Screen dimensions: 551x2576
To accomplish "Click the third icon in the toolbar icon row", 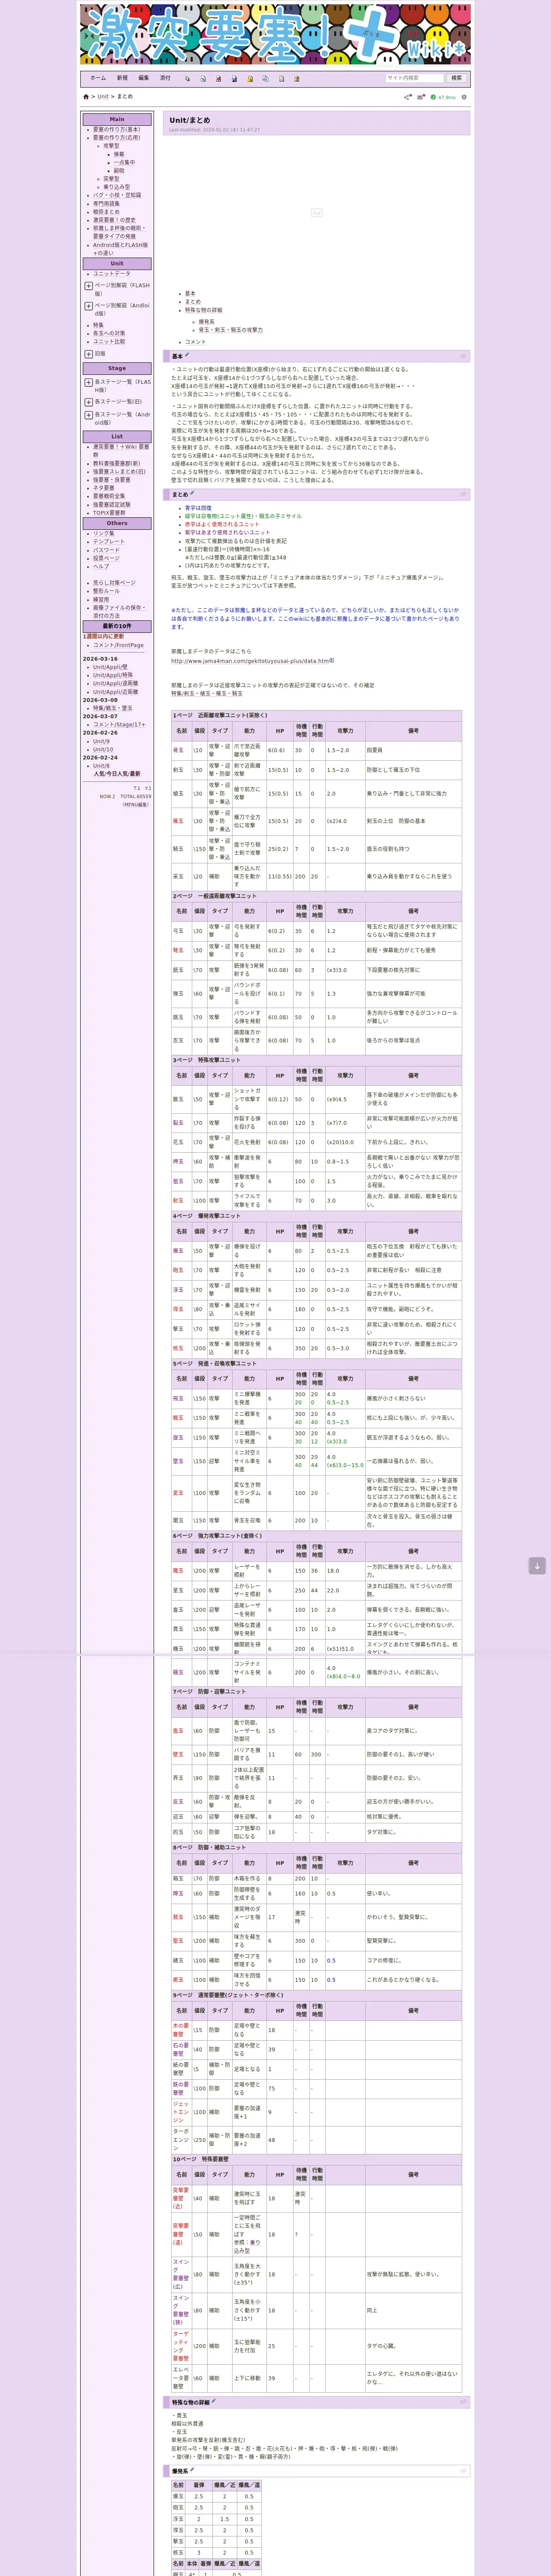I will tap(219, 78).
